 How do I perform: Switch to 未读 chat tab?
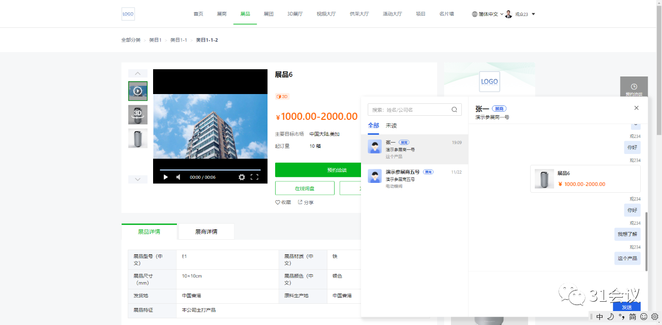[392, 126]
